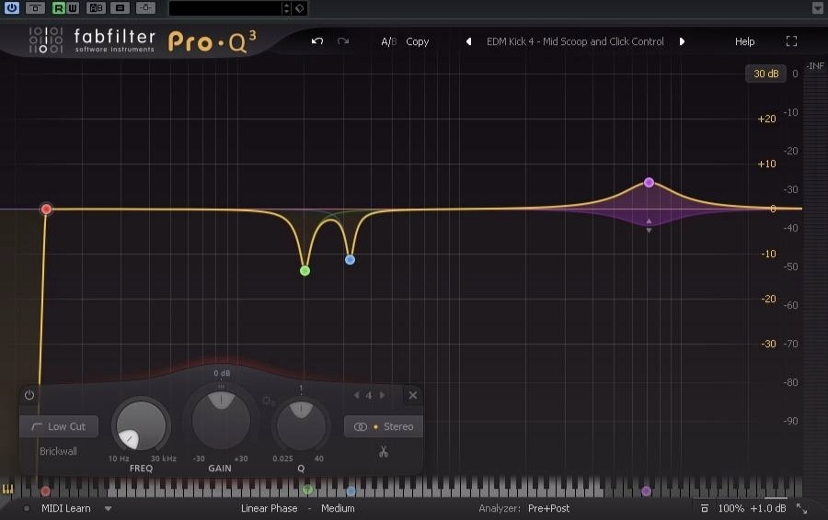Select the green notch band node
This screenshot has width=828, height=520.
pos(305,270)
